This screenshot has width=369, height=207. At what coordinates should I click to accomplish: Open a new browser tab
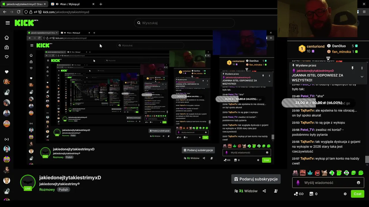click(101, 4)
